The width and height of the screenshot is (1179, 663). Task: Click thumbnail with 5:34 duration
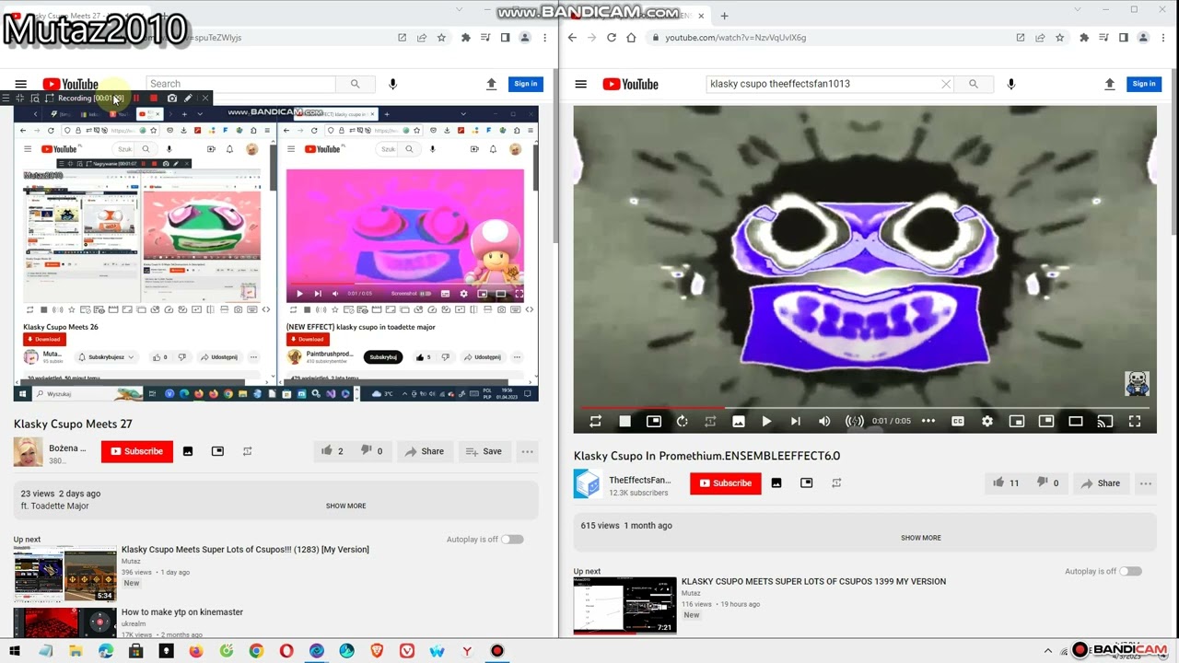(64, 574)
